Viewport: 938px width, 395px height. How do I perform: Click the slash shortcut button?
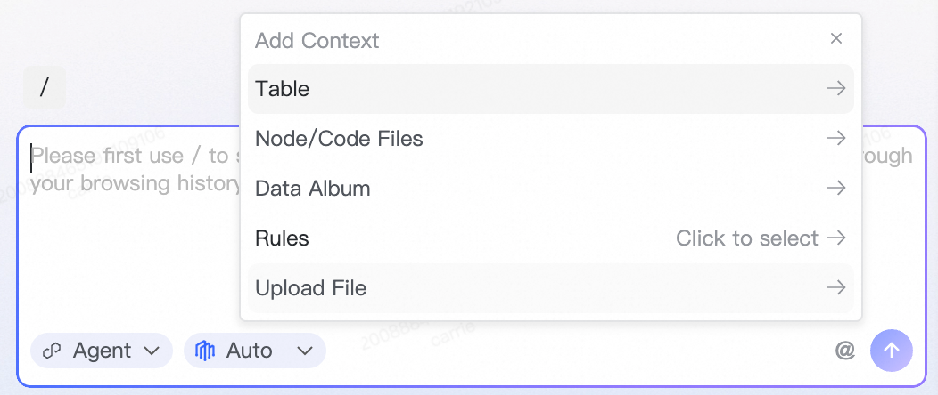pyautogui.click(x=45, y=87)
